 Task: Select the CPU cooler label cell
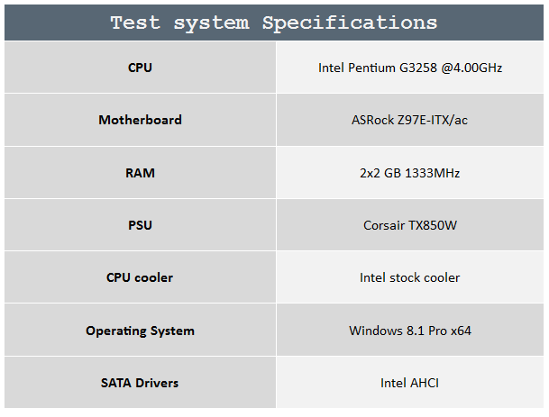tap(140, 277)
